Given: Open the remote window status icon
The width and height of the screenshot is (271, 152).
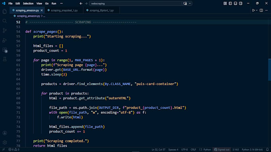Looking at the screenshot, I should 4,150.
